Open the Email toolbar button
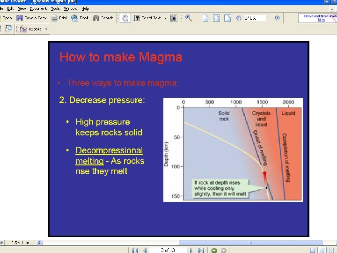Screen dimensions: 337x253 (x=80, y=18)
